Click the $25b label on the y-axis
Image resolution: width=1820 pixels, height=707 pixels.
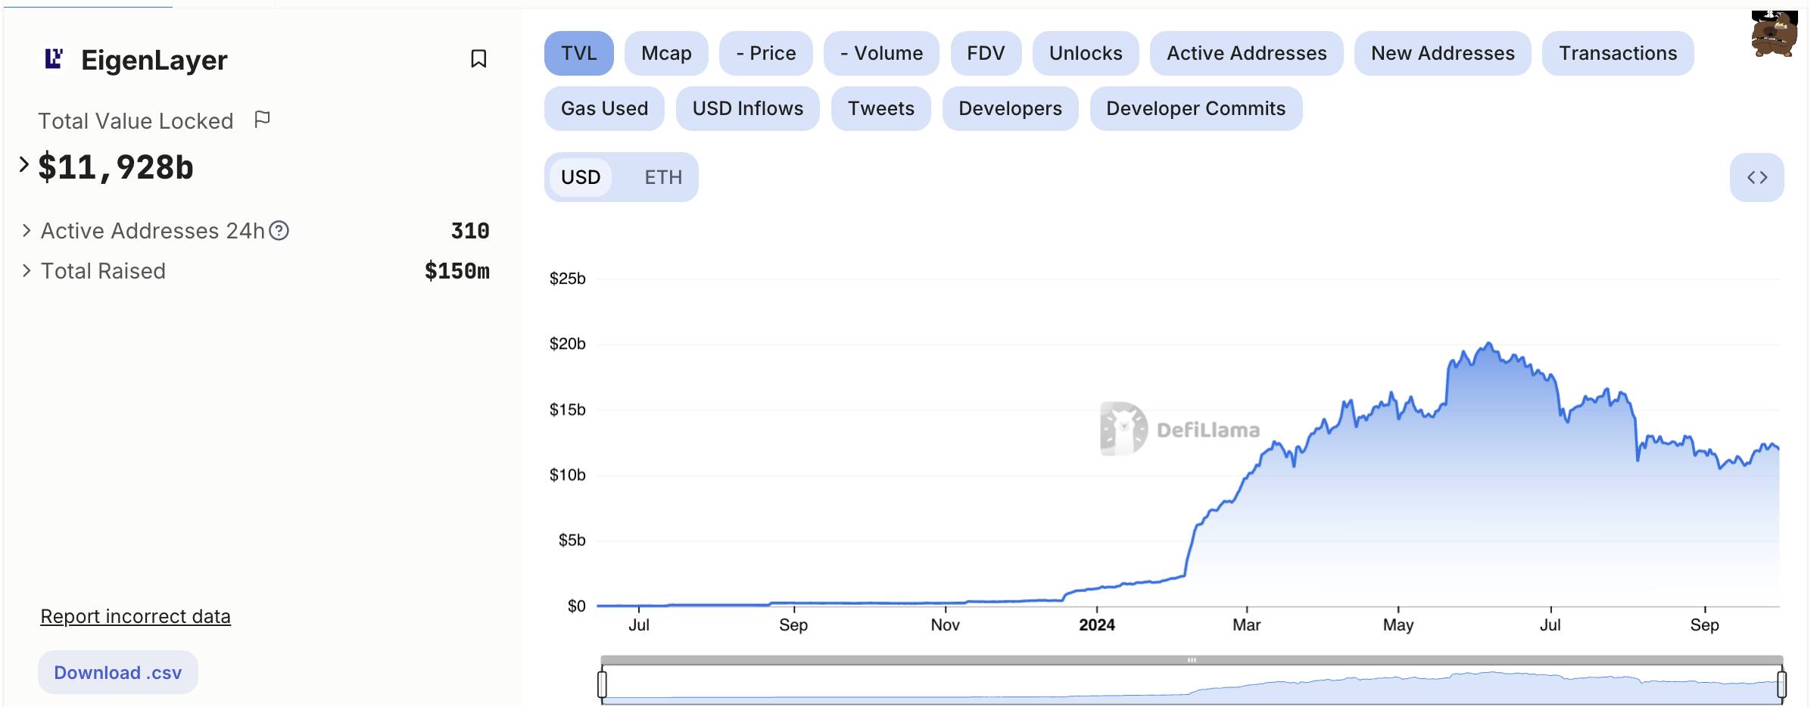(568, 278)
